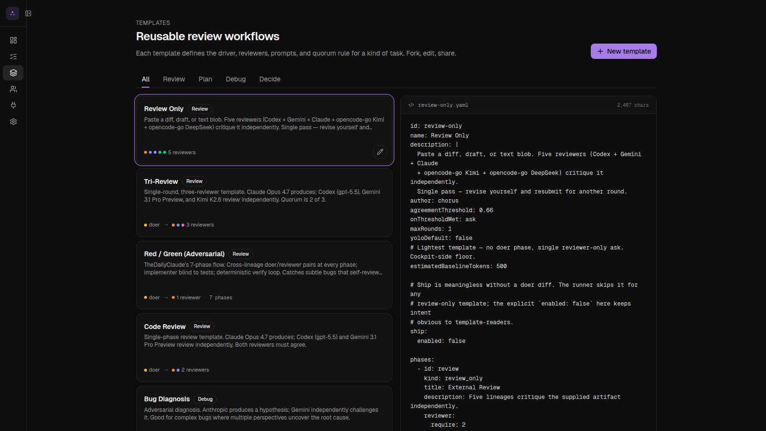Click the Review badge on Code Review
766x431 pixels.
click(202, 327)
